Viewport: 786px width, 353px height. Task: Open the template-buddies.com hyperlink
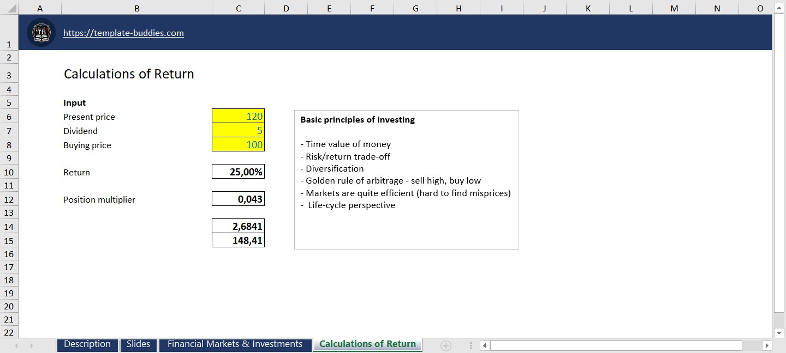123,33
